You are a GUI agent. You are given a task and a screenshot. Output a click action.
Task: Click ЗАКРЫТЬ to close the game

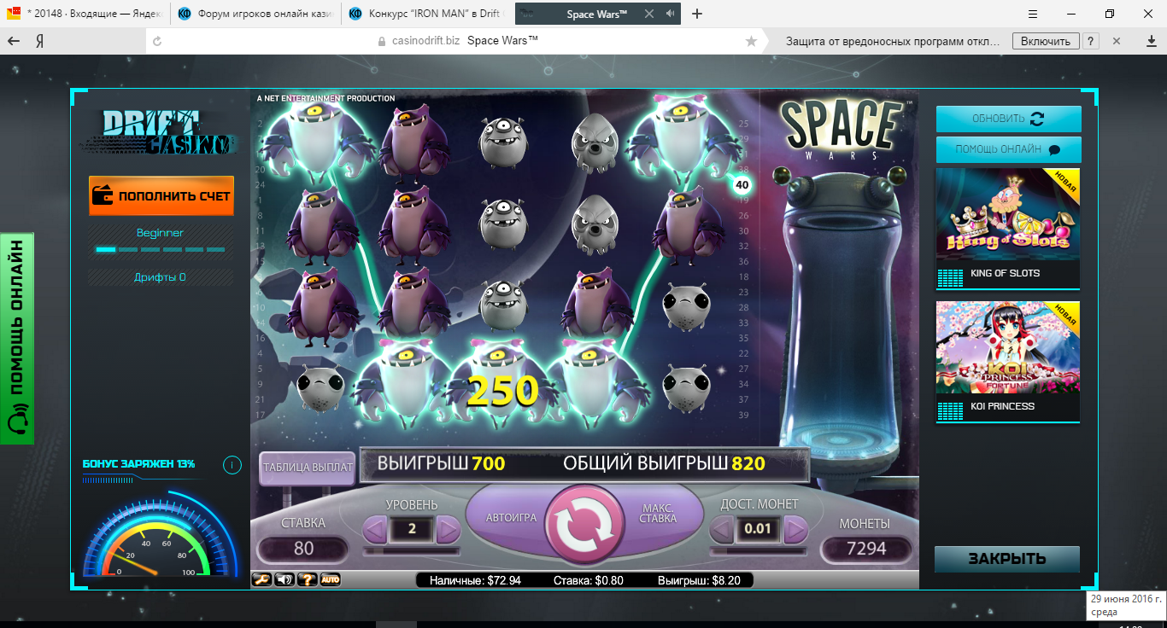coord(1007,559)
